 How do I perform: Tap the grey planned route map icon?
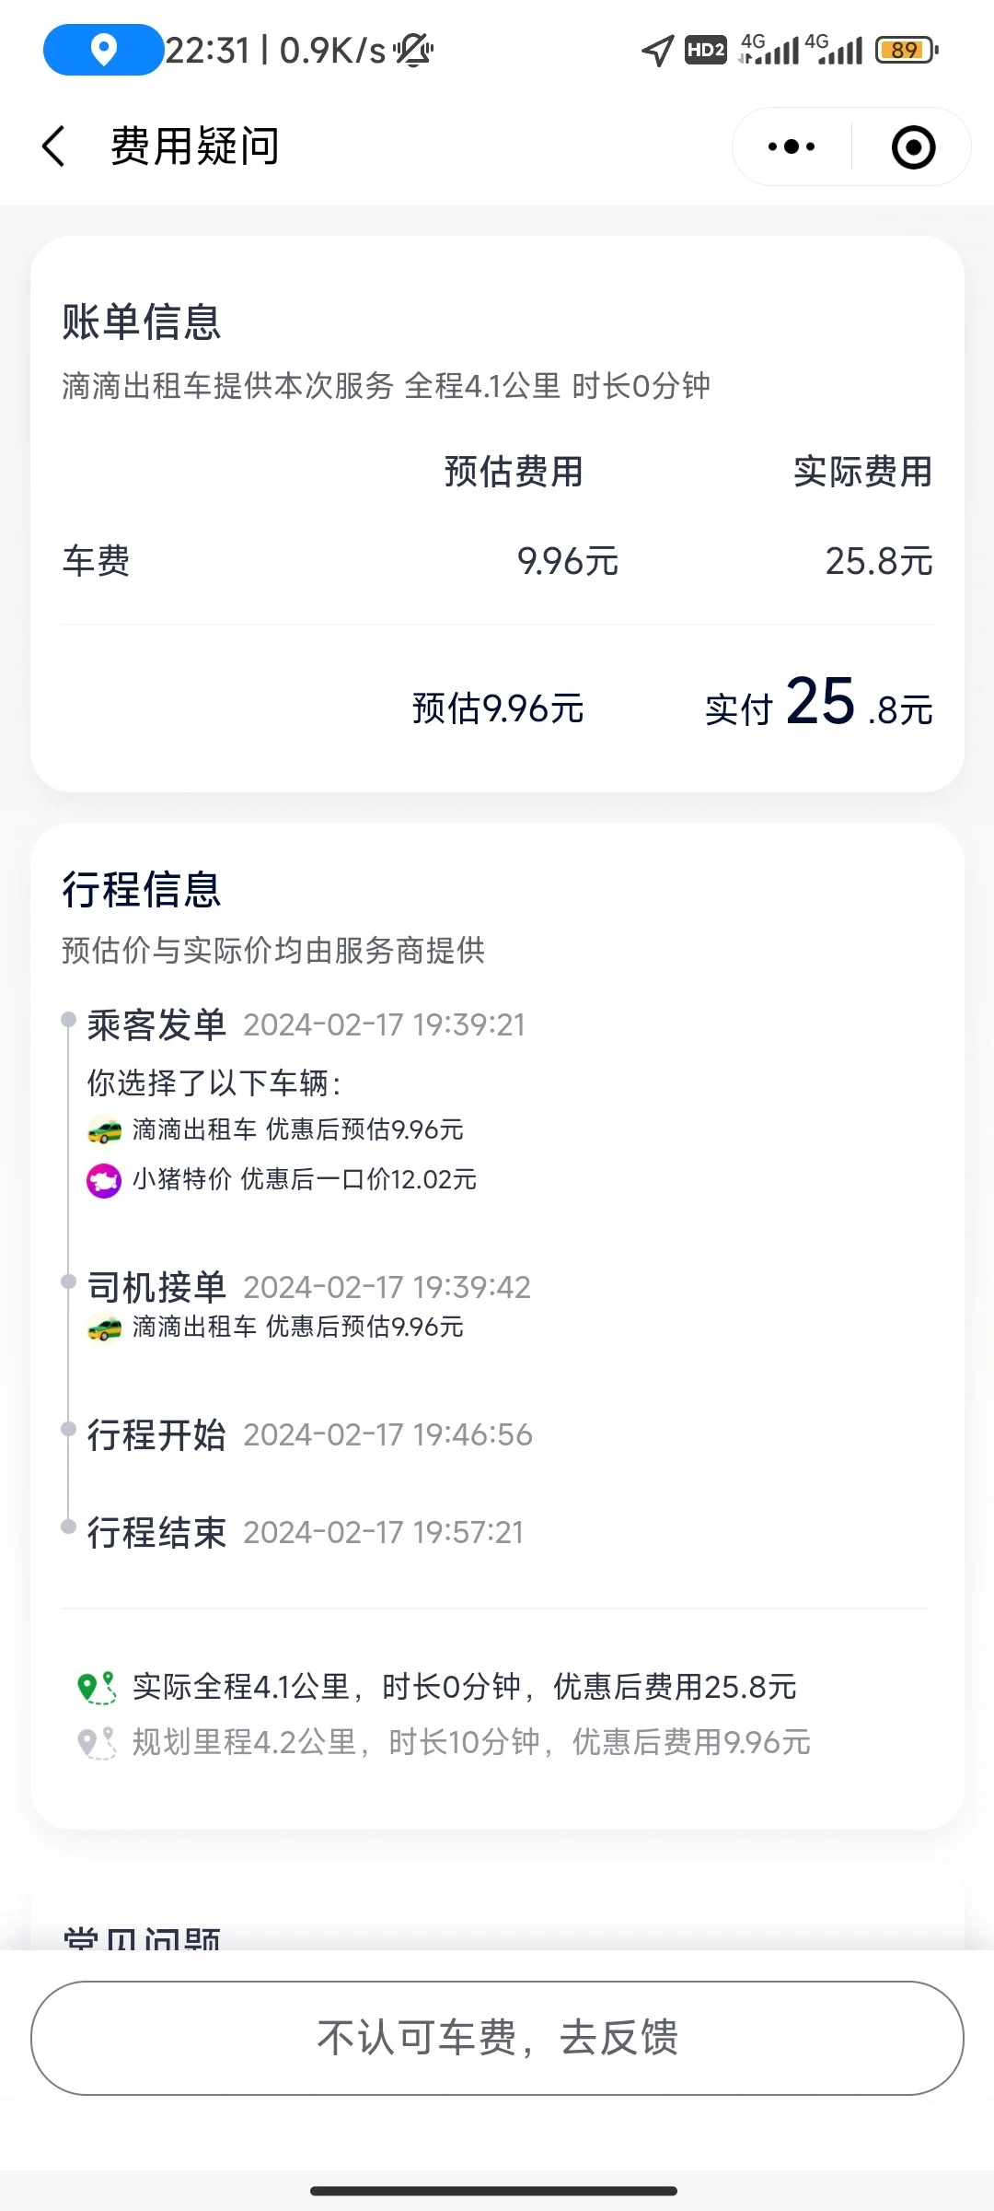(97, 1743)
